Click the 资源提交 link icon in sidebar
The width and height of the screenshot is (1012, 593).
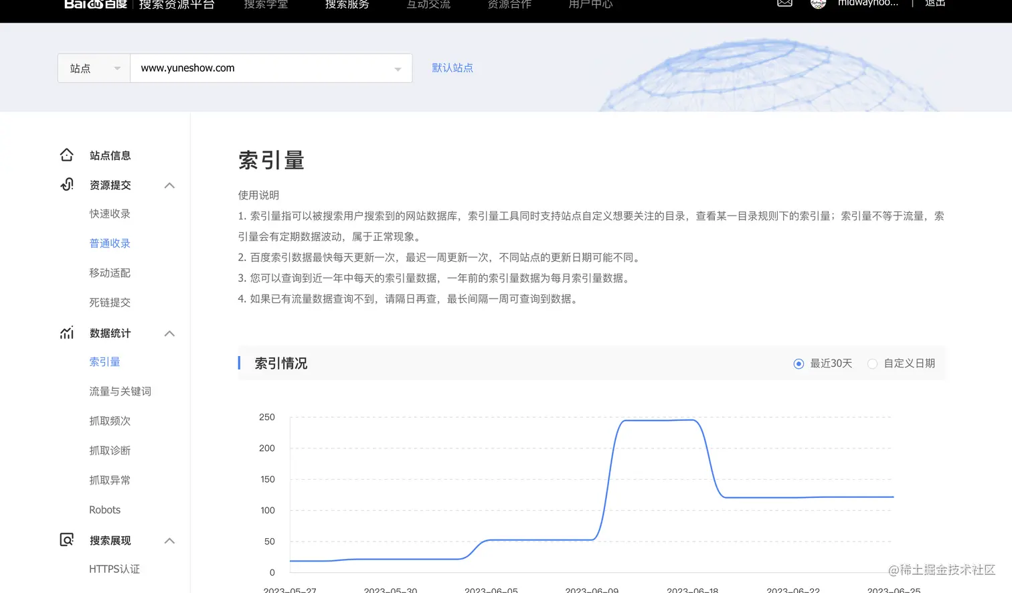tap(67, 185)
